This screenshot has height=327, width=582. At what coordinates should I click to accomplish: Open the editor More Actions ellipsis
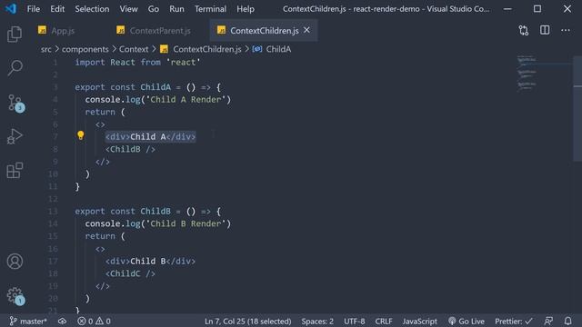click(x=566, y=30)
